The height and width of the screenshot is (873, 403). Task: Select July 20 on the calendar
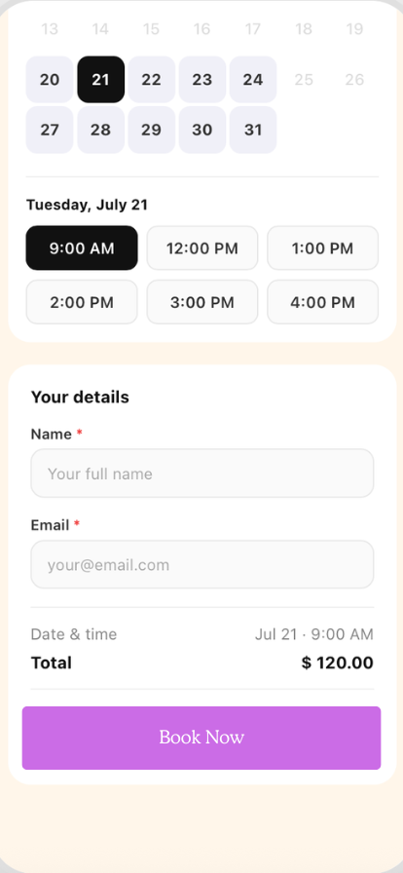click(x=50, y=80)
